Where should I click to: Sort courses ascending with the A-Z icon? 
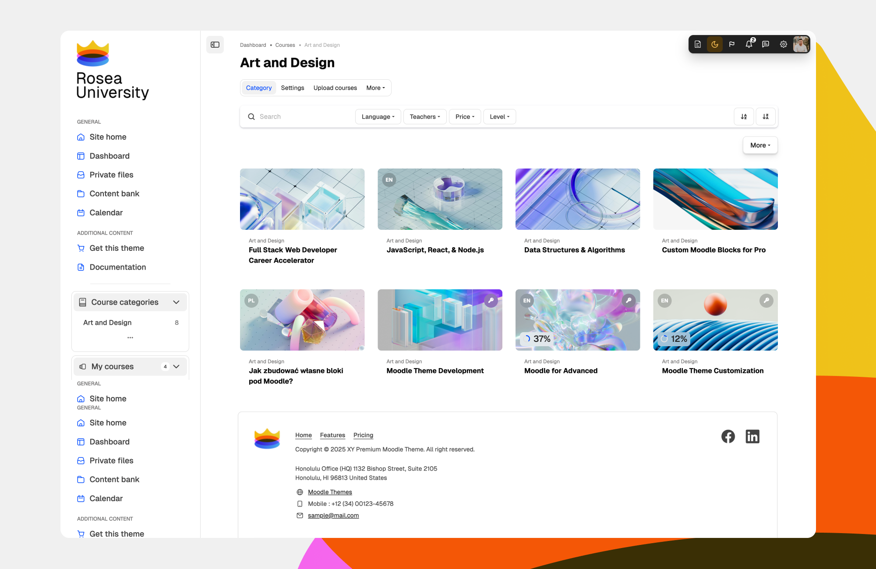point(744,116)
